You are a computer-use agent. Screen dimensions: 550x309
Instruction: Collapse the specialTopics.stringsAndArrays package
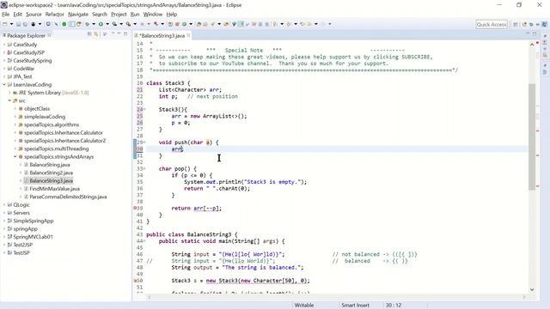(15, 156)
